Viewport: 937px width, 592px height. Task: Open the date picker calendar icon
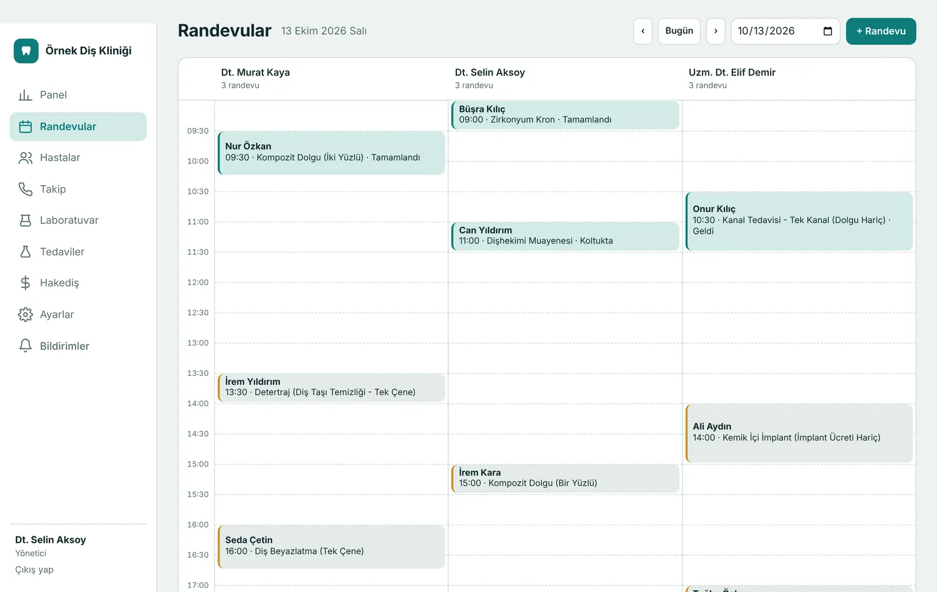pos(827,31)
